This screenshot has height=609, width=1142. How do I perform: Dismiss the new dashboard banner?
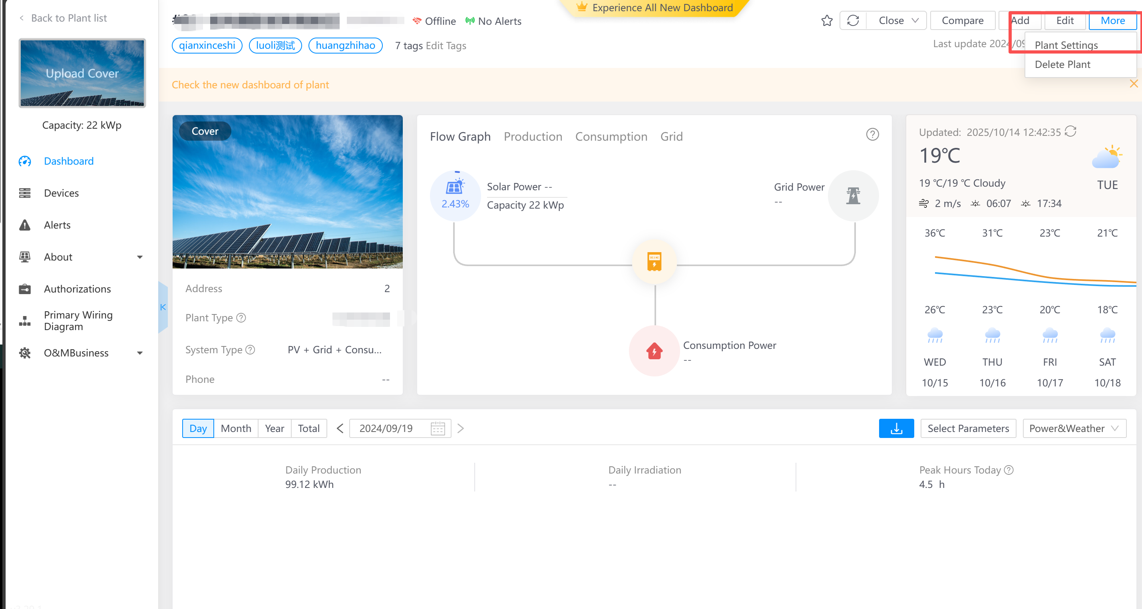(x=1134, y=84)
